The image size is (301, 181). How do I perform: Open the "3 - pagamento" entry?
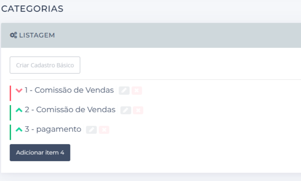53,129
